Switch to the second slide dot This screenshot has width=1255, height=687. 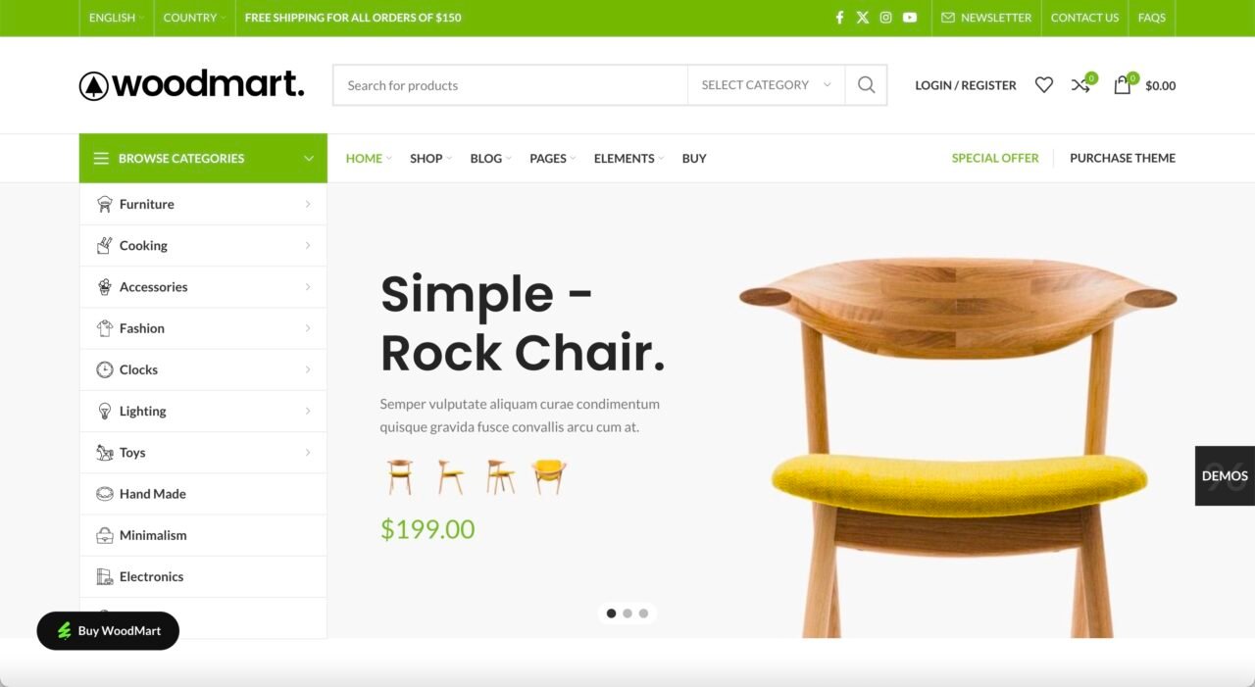point(627,613)
